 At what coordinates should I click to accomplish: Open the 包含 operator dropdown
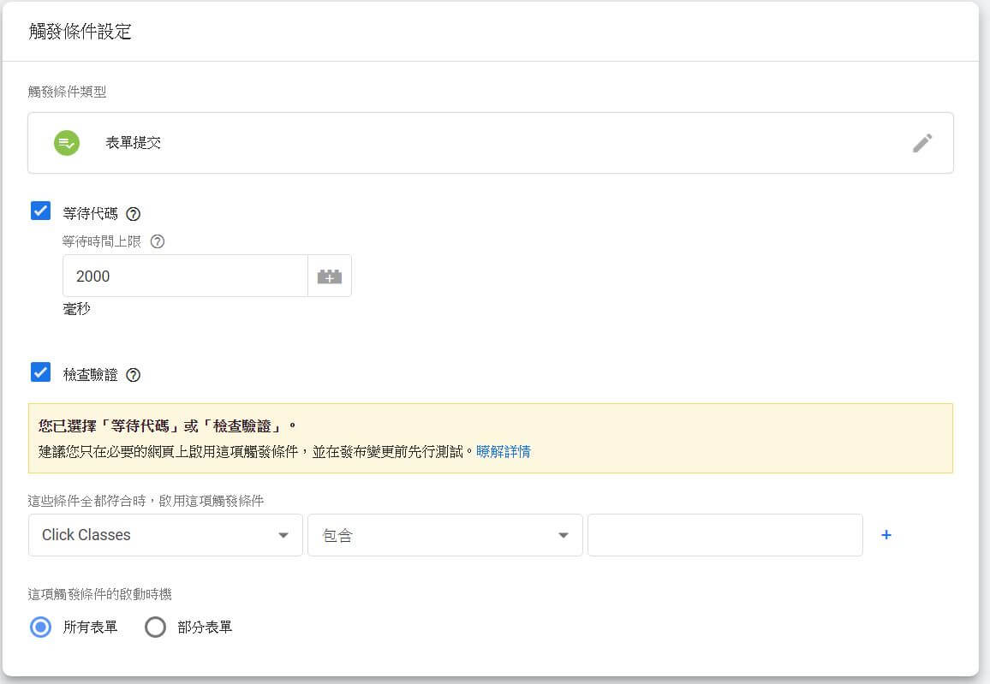point(444,535)
